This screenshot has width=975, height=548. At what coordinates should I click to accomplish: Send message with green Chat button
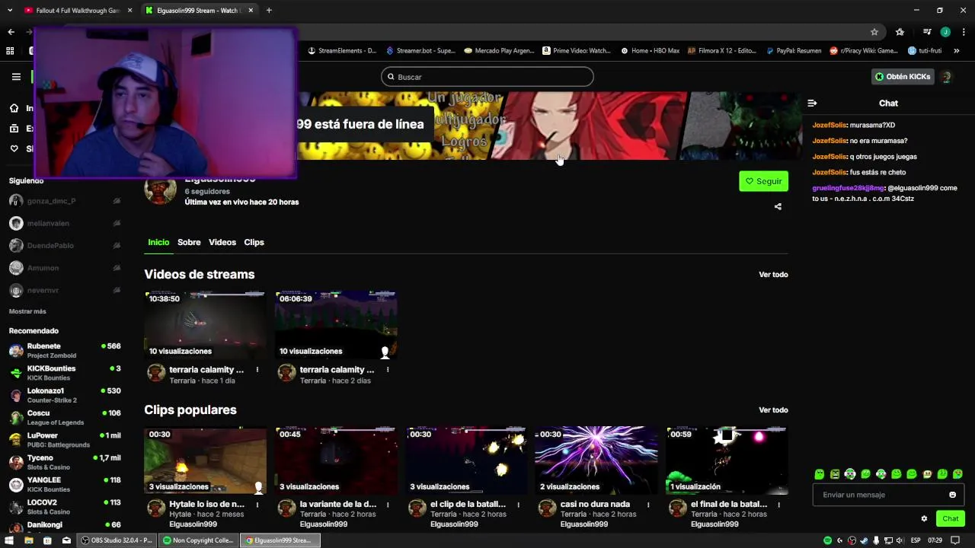point(950,518)
